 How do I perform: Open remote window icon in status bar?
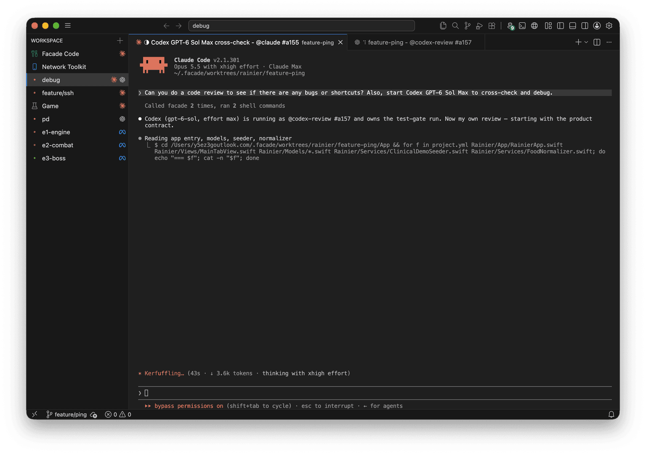35,414
